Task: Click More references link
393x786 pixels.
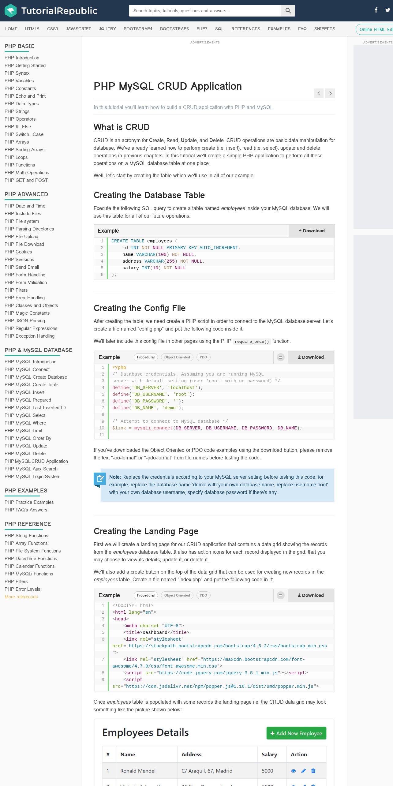Action: [21, 597]
